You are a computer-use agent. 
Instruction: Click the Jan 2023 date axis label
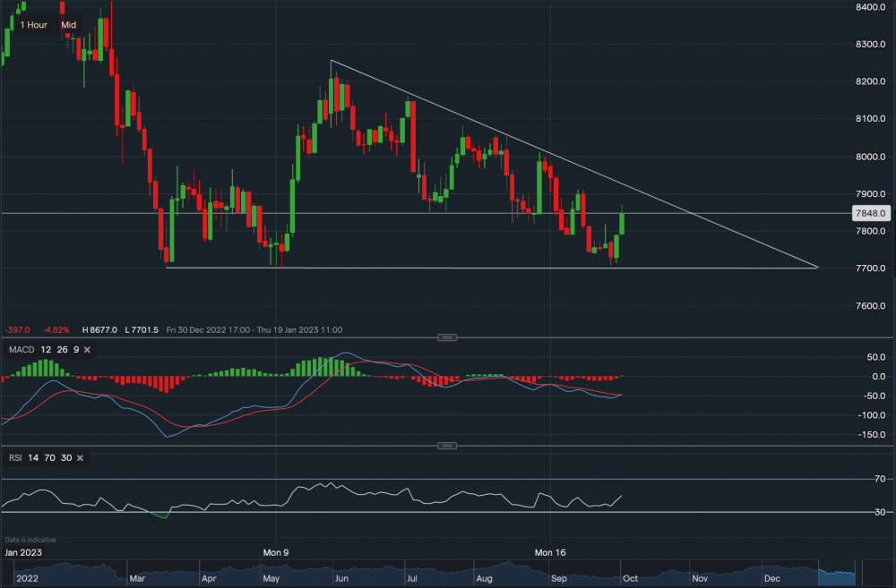point(23,552)
